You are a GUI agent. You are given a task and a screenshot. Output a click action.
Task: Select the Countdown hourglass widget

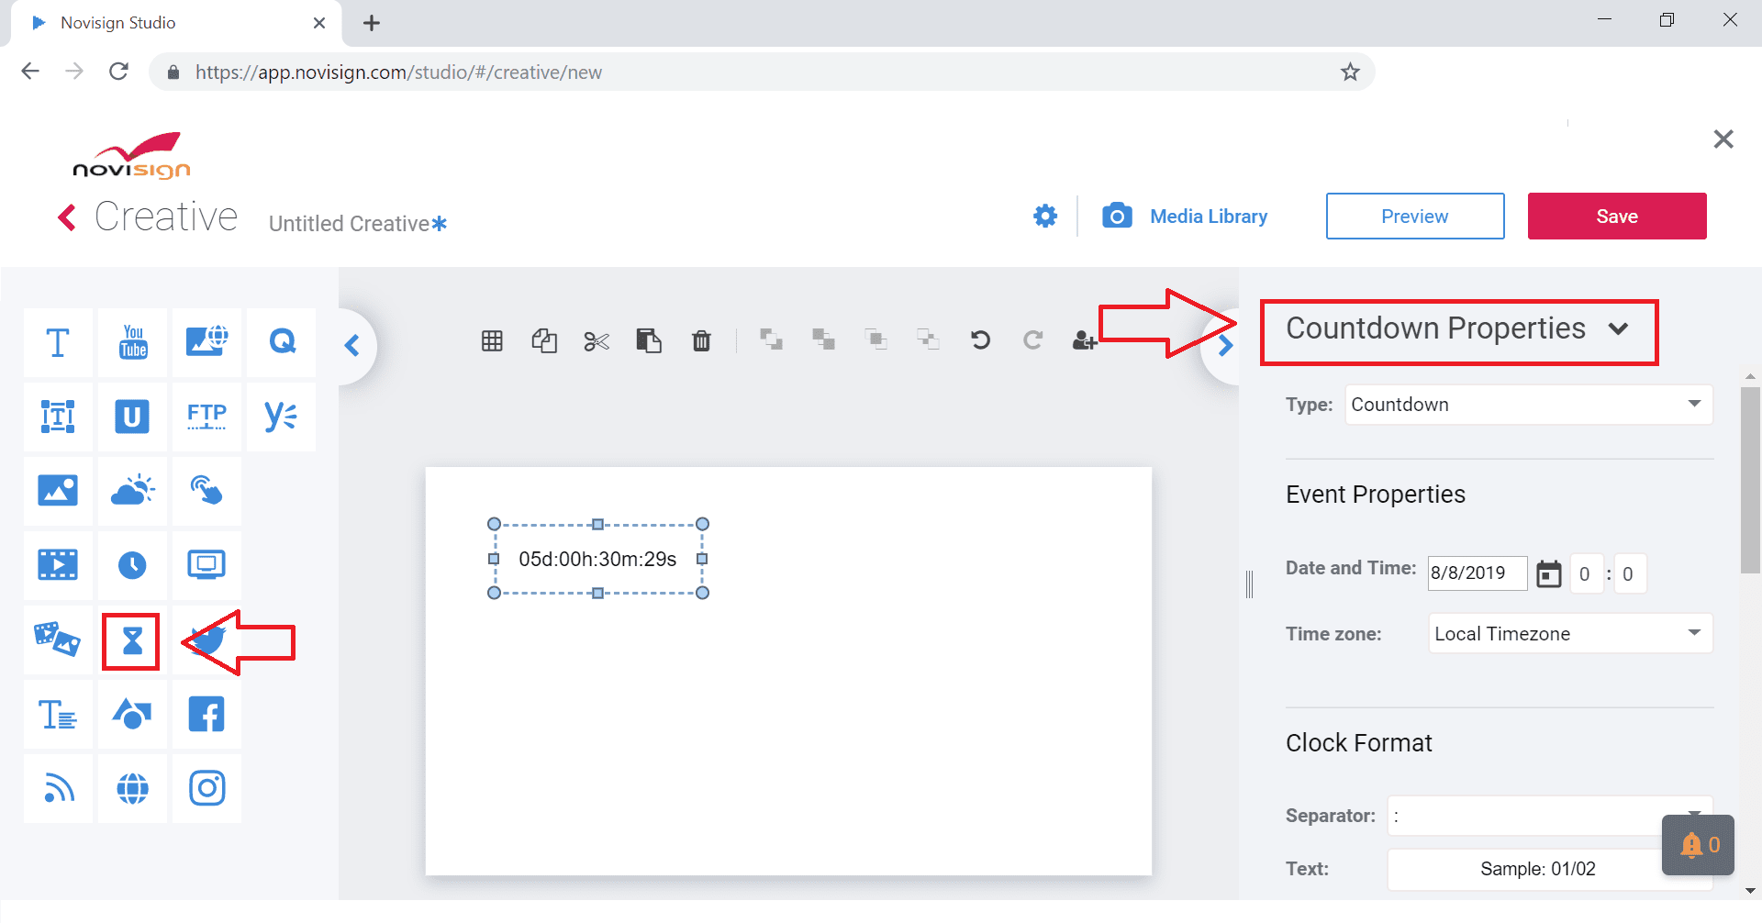coord(132,641)
